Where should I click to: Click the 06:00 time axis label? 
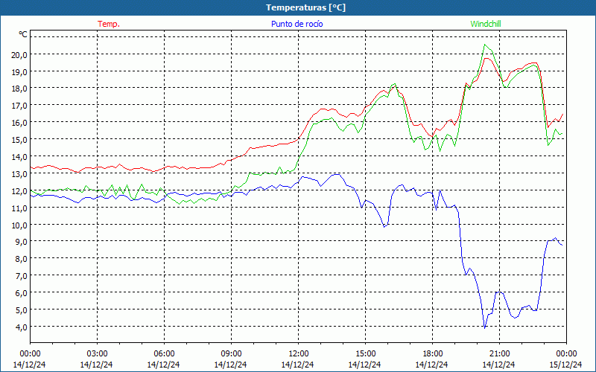click(x=164, y=354)
